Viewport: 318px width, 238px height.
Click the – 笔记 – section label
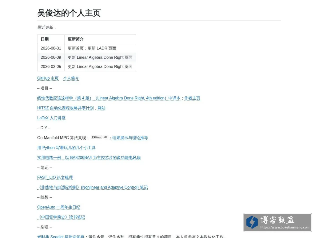[x=45, y=167]
